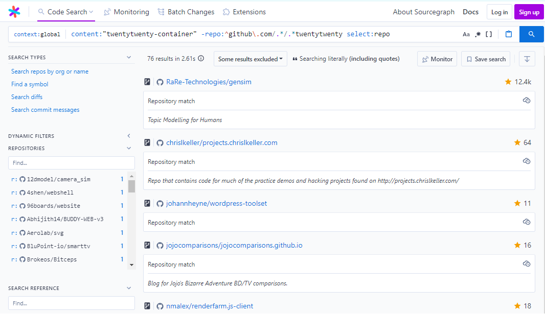Open the Some results excluded dropdown
The image size is (545, 314).
coord(250,59)
